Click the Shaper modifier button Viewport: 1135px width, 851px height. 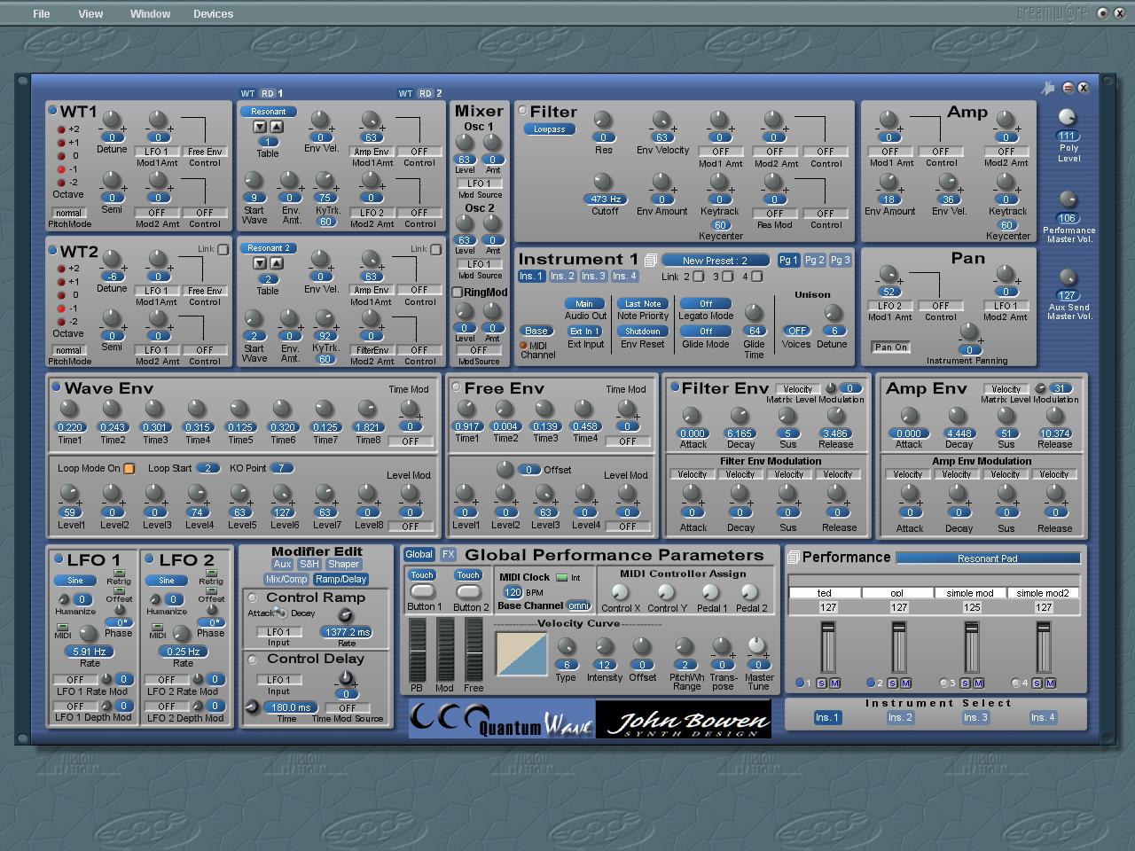pos(343,564)
